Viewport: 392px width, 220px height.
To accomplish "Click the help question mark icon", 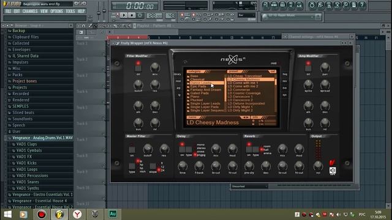I will 362,5.
